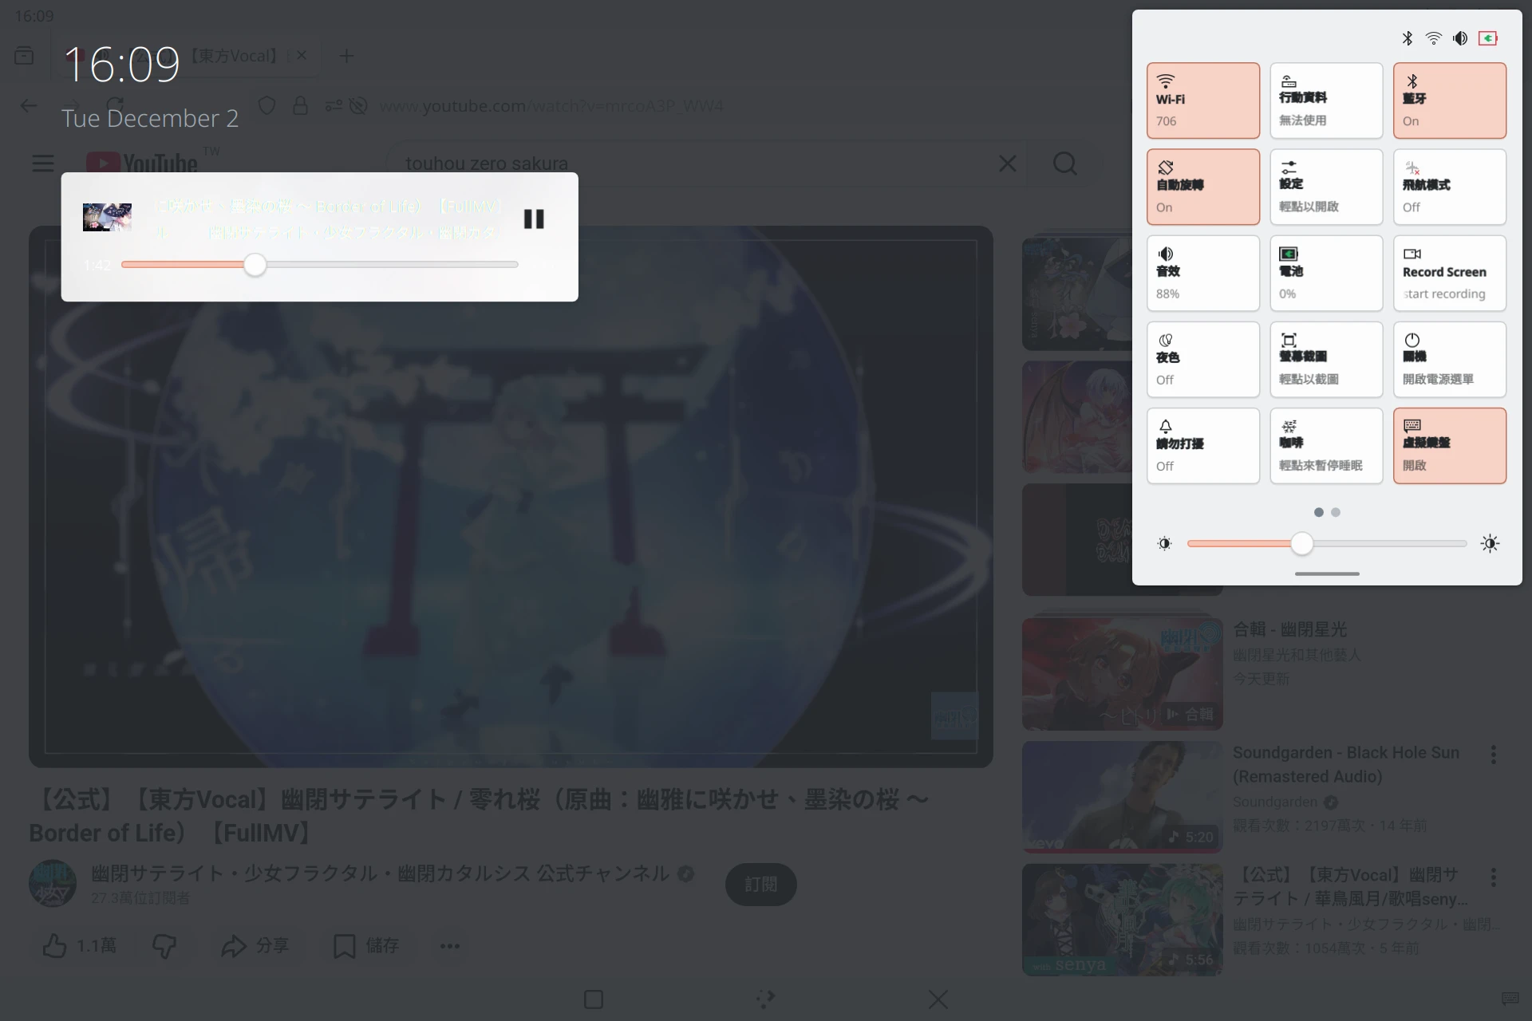Open the audio volume 88% tile
Viewport: 1532px width, 1021px height.
click(1202, 273)
